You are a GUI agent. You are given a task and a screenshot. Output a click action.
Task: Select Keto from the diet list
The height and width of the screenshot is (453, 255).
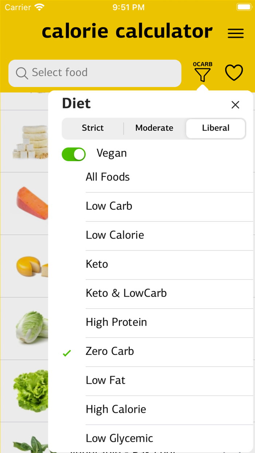pyautogui.click(x=97, y=264)
